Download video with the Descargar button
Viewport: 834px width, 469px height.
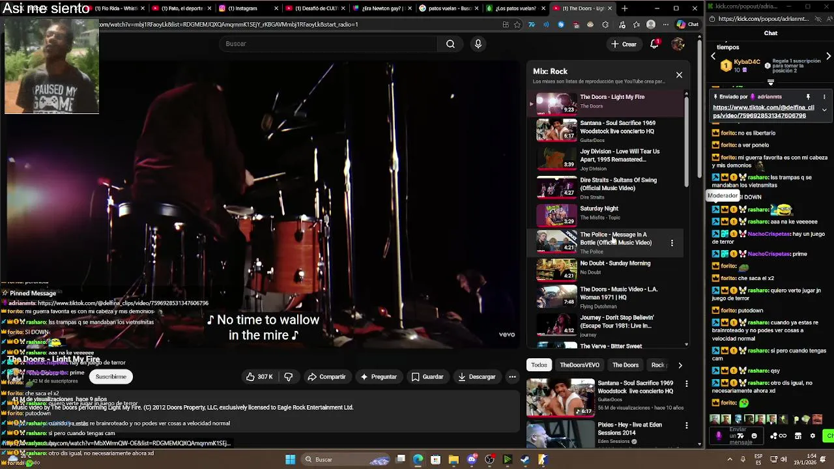pos(477,377)
